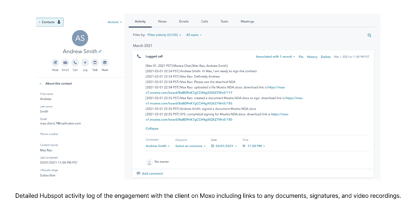Click the Collapse link in logged call
The height and width of the screenshot is (207, 416).
pyautogui.click(x=152, y=129)
